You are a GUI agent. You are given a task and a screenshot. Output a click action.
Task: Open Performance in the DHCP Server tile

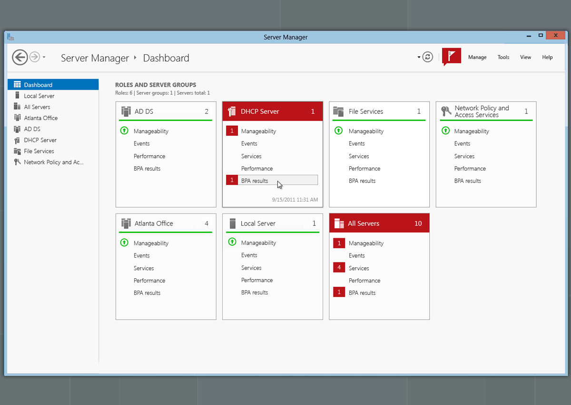[257, 169]
